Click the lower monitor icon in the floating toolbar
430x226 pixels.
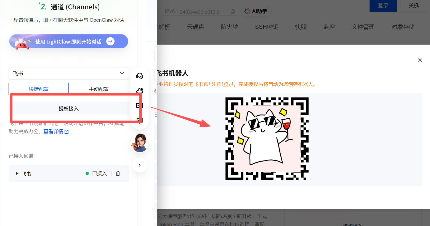point(139,120)
